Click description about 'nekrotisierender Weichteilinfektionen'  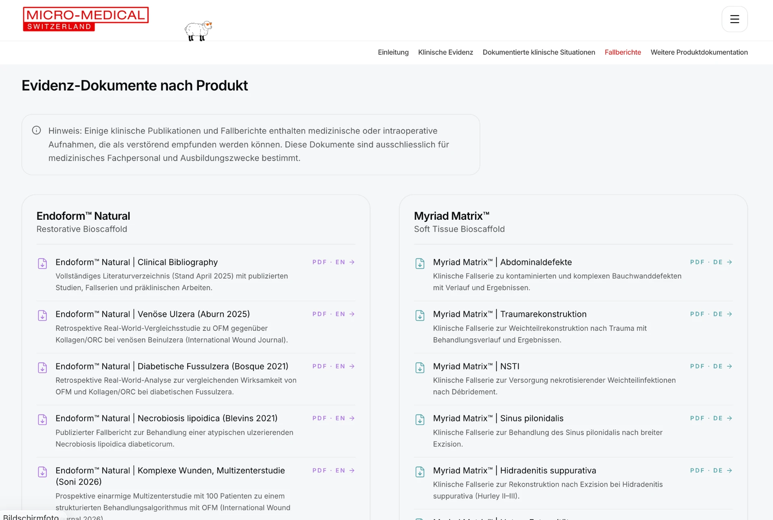click(554, 386)
